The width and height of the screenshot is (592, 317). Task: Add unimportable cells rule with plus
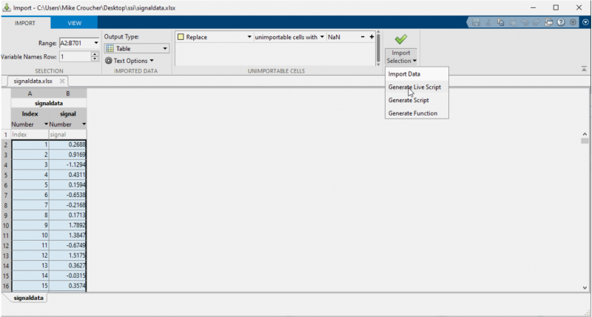click(371, 37)
